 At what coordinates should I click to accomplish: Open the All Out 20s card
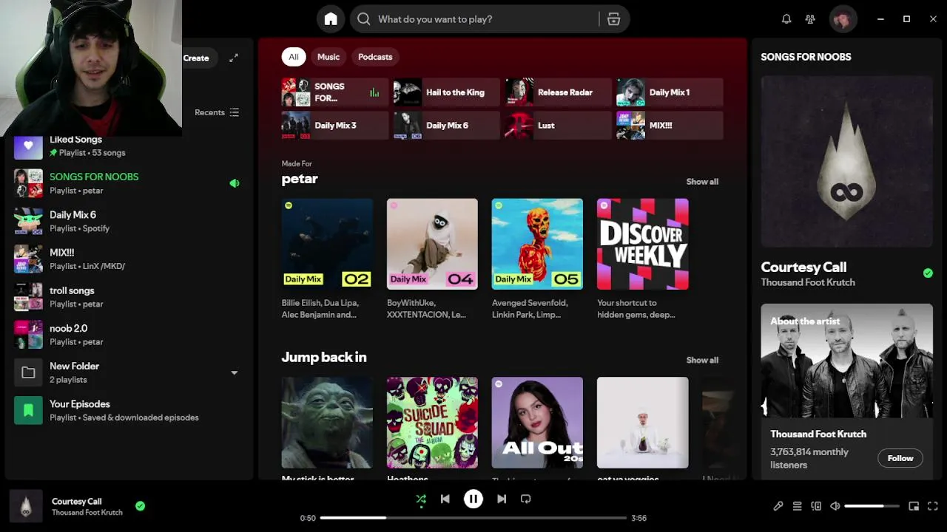pos(537,423)
